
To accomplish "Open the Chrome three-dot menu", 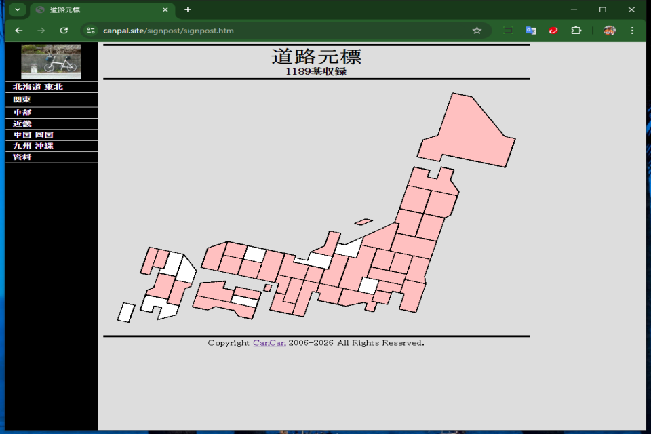I will click(632, 31).
